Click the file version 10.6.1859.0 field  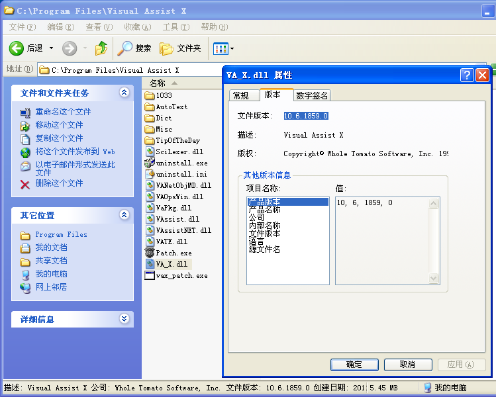(x=306, y=116)
